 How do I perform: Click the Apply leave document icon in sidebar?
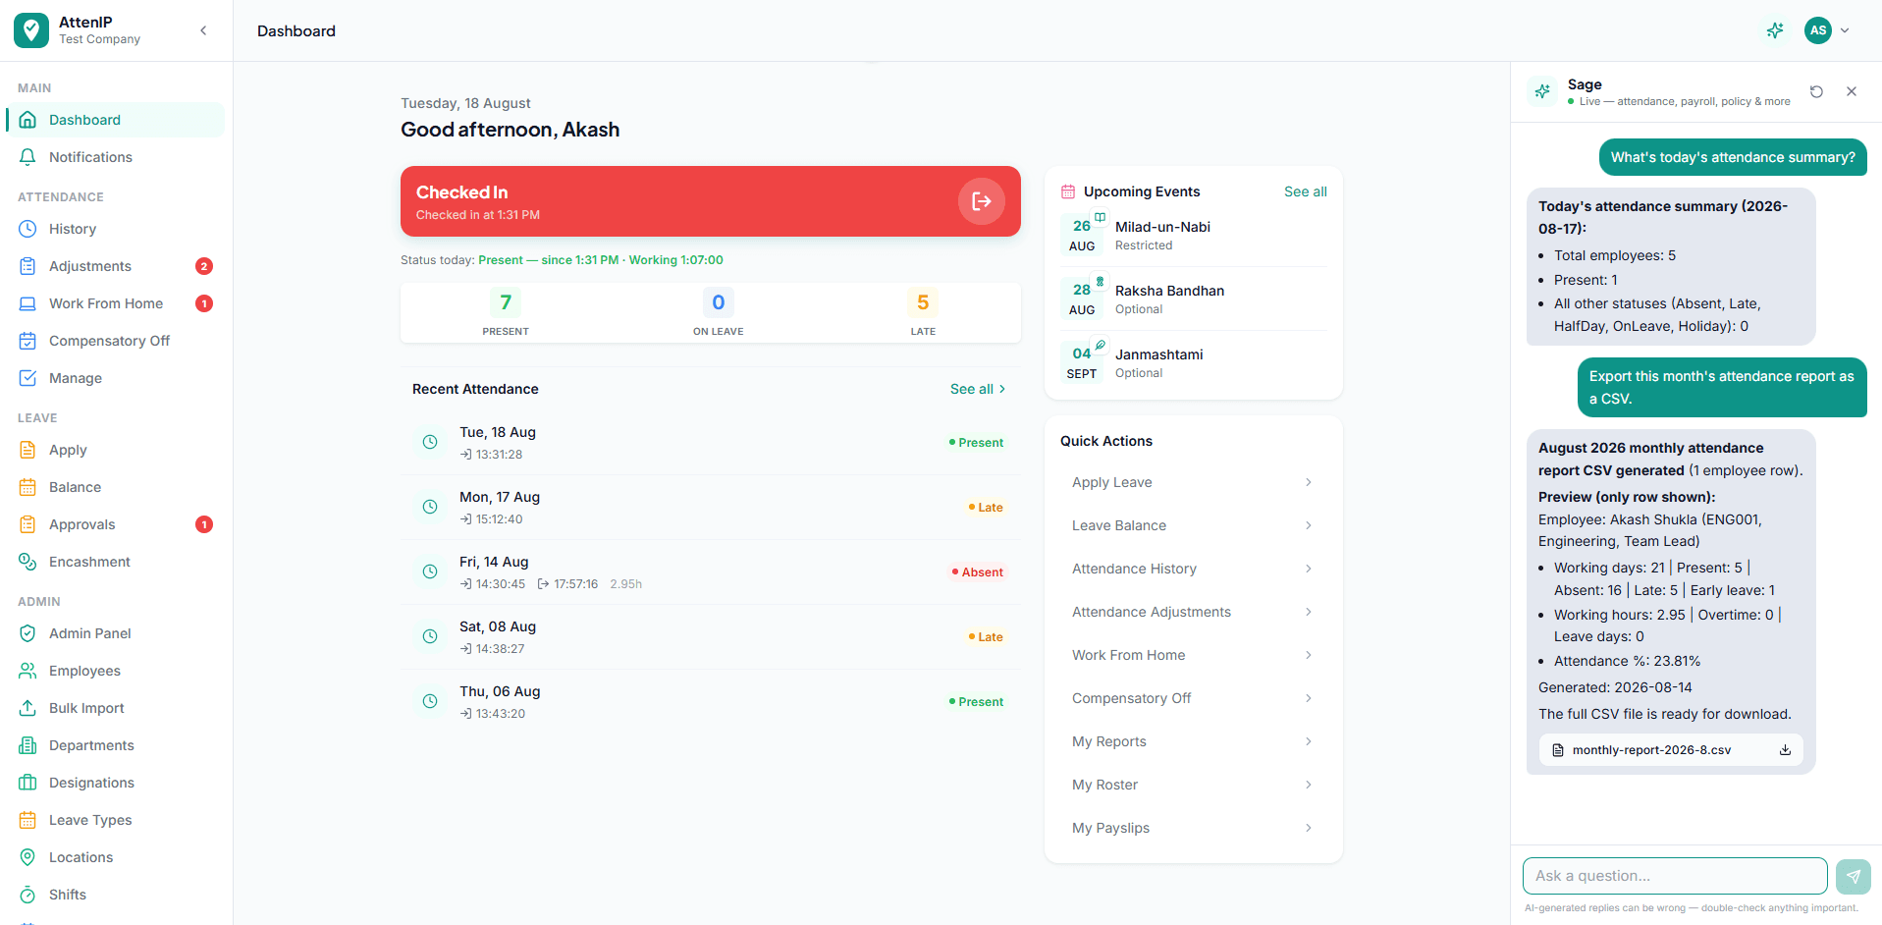27,450
